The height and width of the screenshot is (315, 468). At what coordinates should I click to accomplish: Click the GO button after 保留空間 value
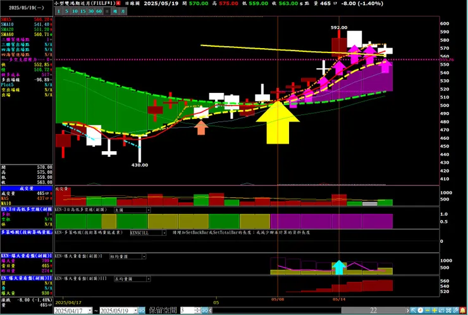[x=204, y=311]
